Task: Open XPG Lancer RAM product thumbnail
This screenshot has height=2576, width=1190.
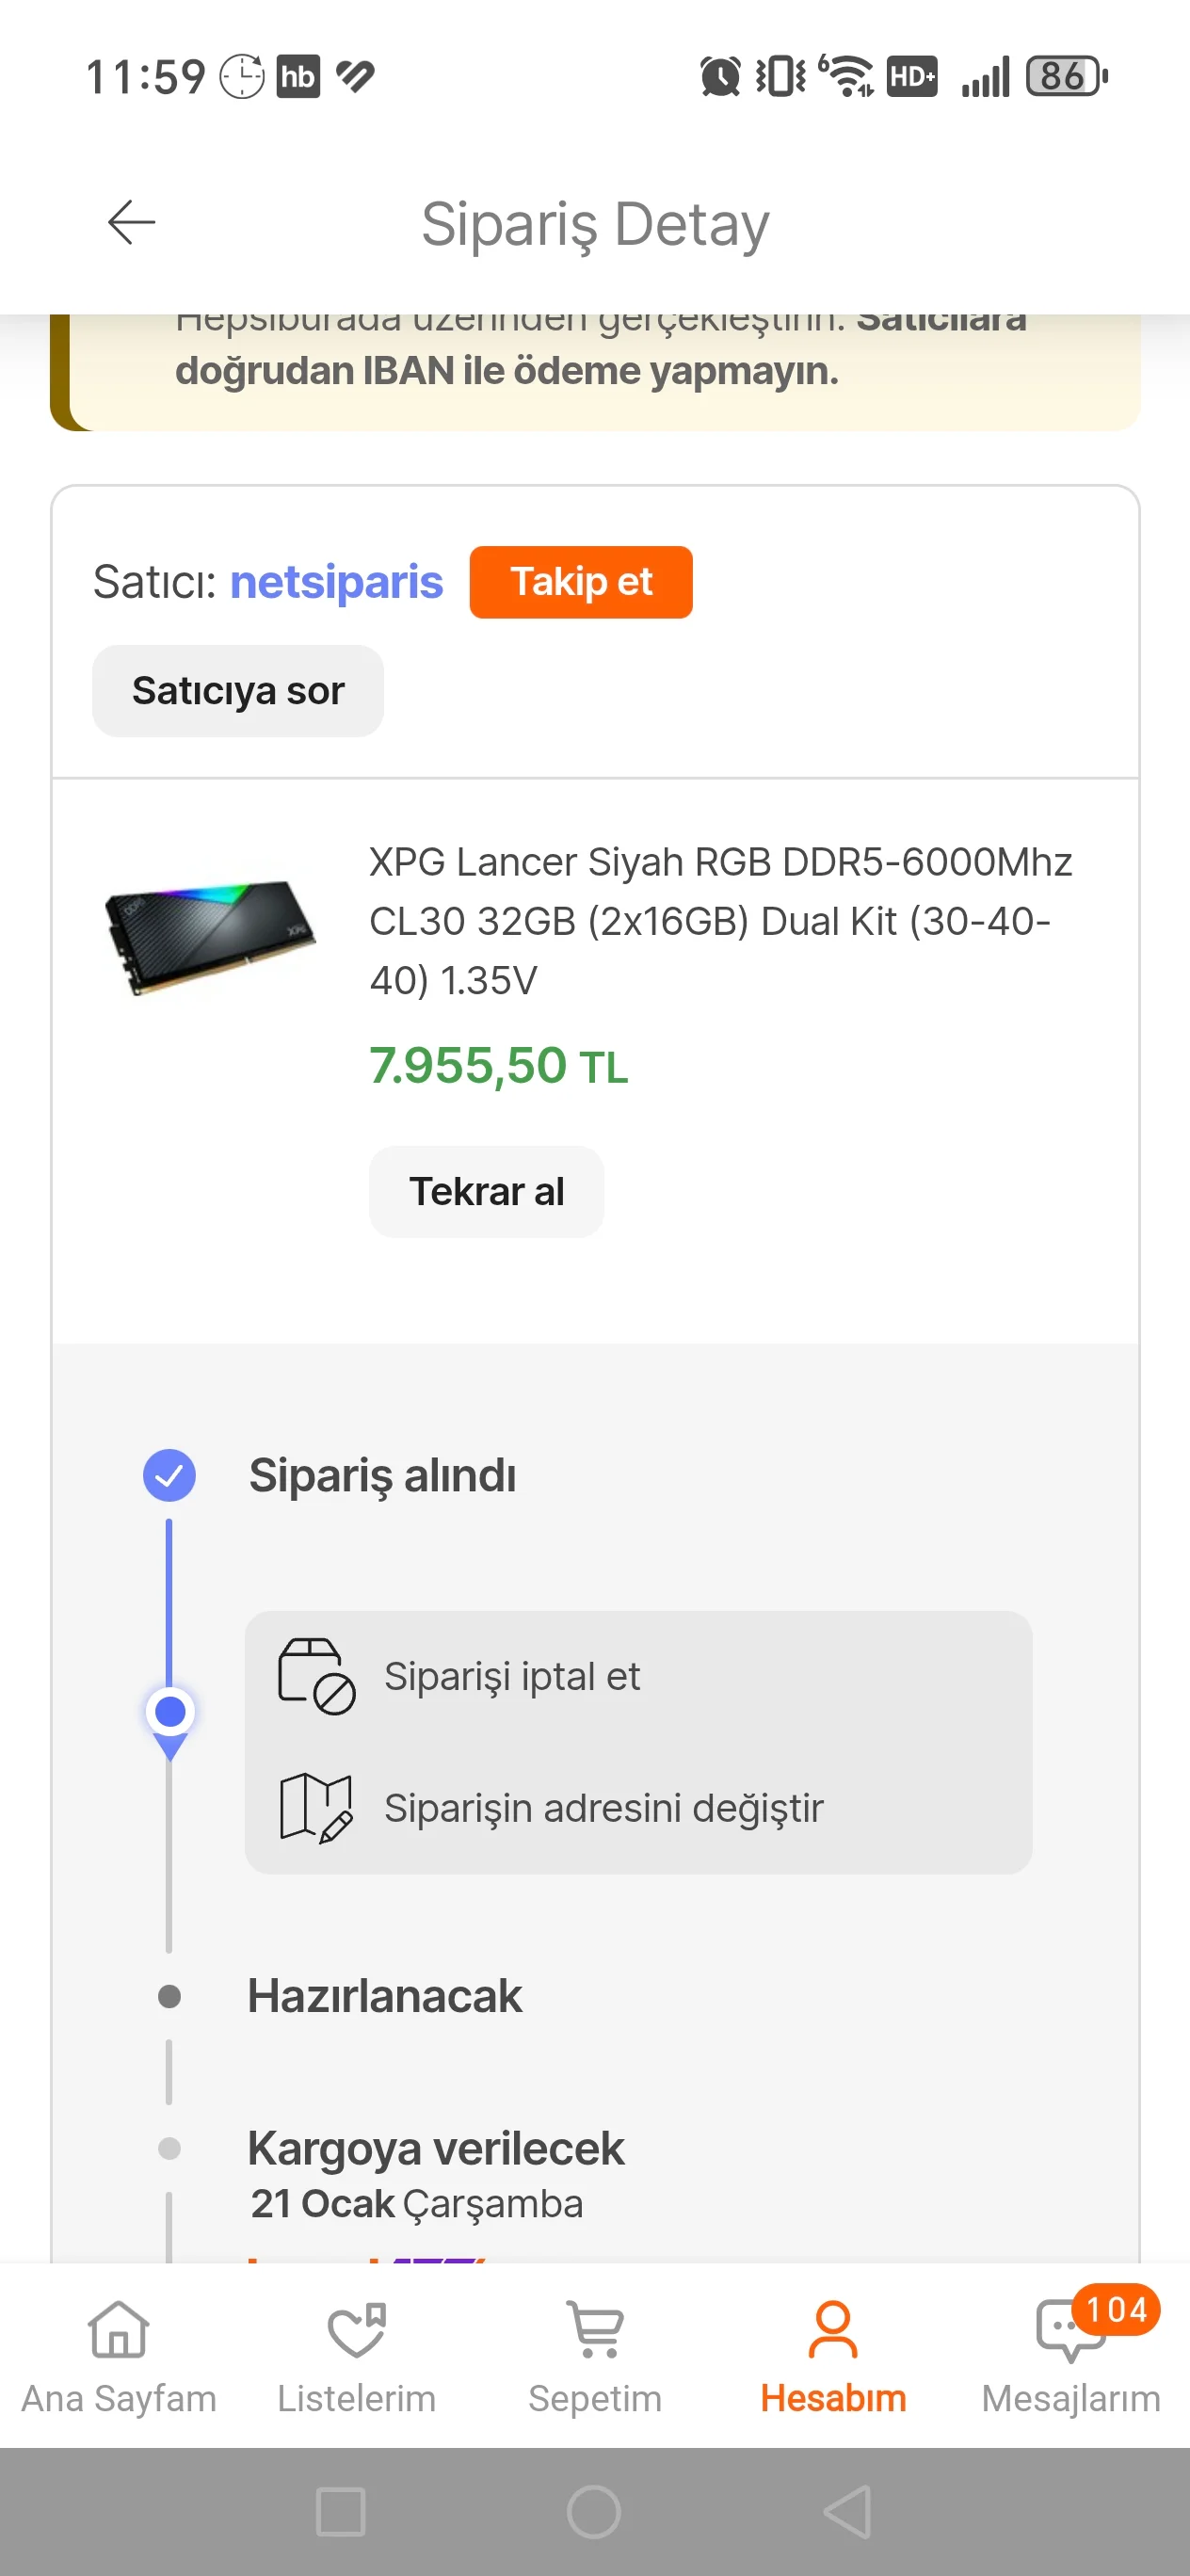Action: (210, 936)
